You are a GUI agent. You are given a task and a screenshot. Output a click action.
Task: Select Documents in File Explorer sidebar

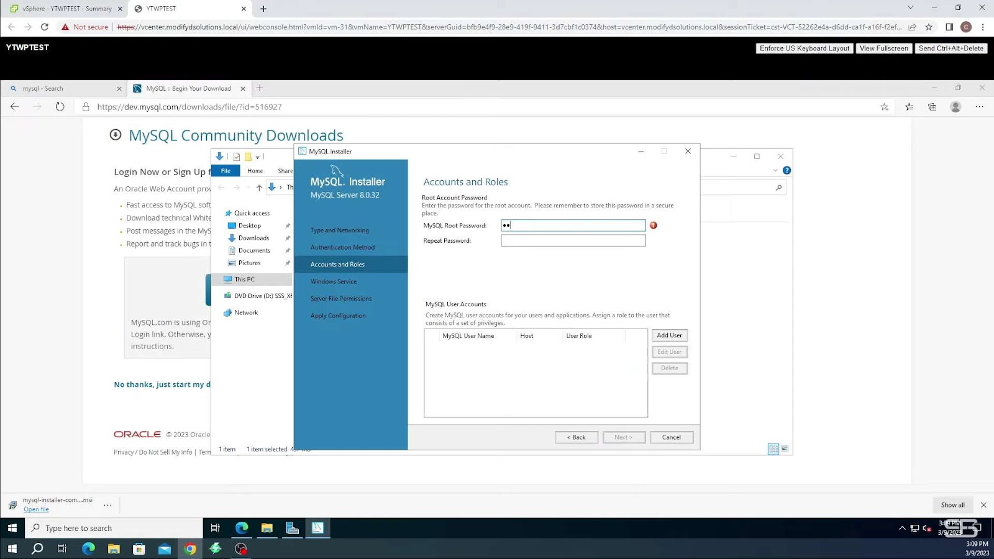coord(254,250)
